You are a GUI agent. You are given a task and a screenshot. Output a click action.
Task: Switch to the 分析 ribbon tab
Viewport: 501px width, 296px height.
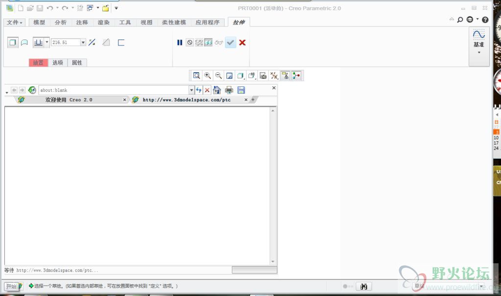[x=60, y=22]
